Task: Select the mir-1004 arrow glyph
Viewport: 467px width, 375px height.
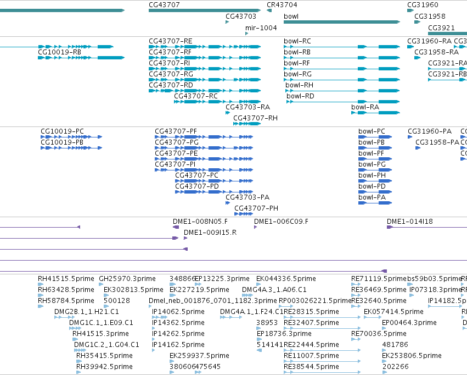Action: 246,34
